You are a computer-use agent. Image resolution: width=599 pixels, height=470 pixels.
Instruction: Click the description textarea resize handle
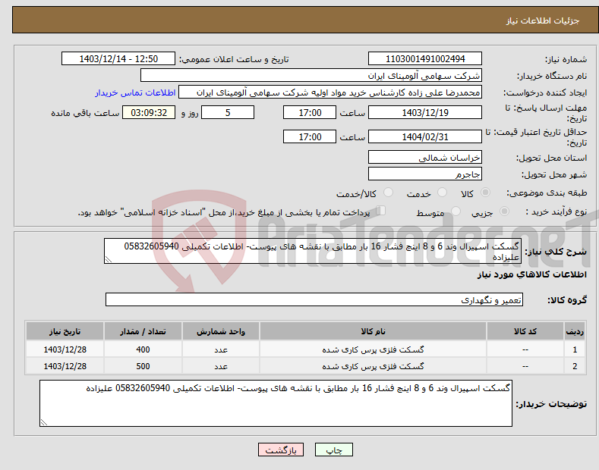point(109,259)
